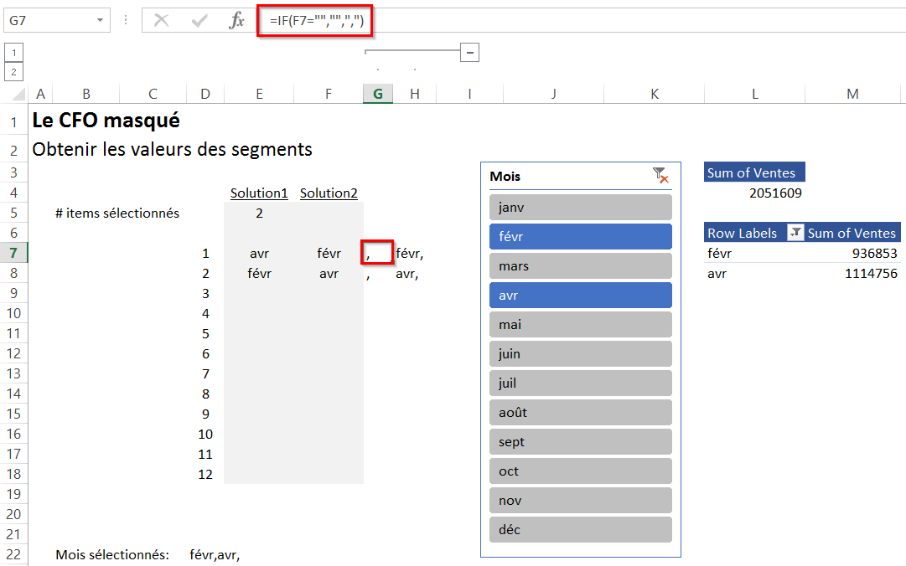The width and height of the screenshot is (906, 566).
Task: Toggle the juin slicer item
Action: click(581, 353)
